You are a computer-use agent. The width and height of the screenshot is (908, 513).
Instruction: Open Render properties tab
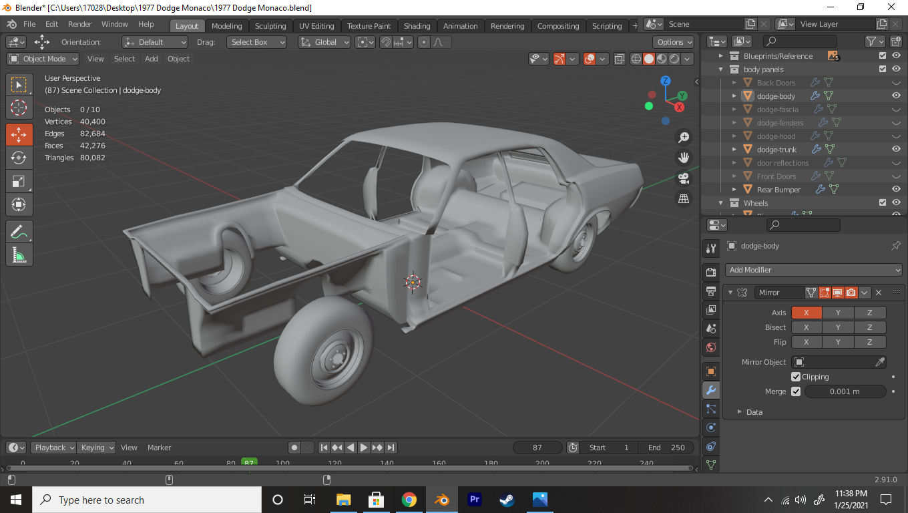[711, 272]
